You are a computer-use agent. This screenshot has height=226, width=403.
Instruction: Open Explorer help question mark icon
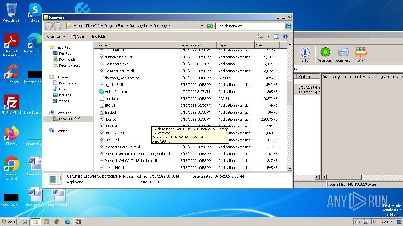click(x=285, y=36)
